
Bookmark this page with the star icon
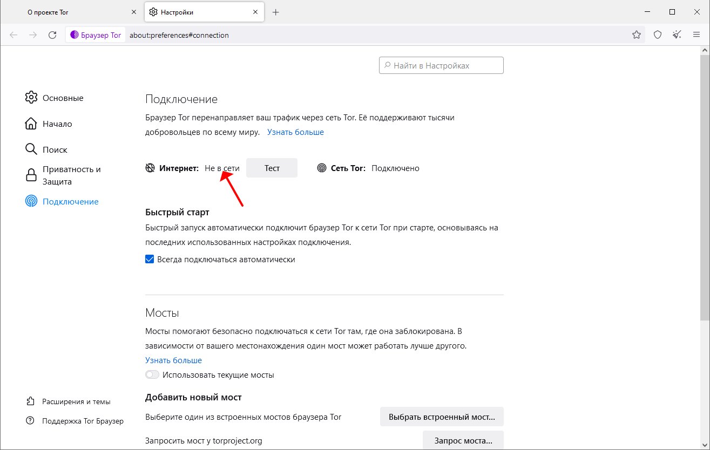[637, 35]
